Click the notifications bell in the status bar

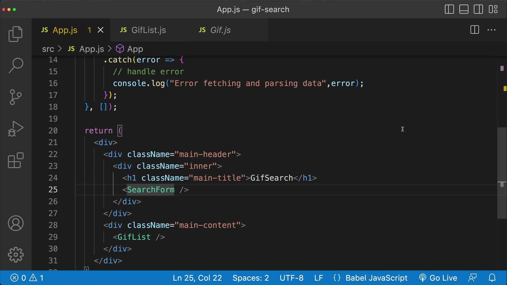click(492, 278)
